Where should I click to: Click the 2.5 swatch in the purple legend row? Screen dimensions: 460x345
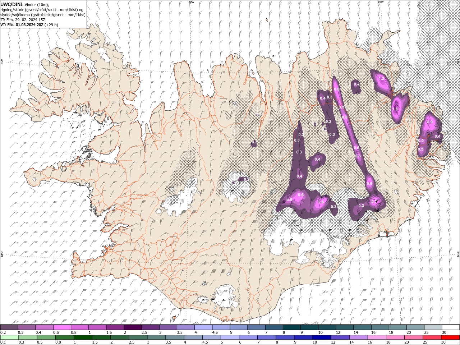(150, 327)
